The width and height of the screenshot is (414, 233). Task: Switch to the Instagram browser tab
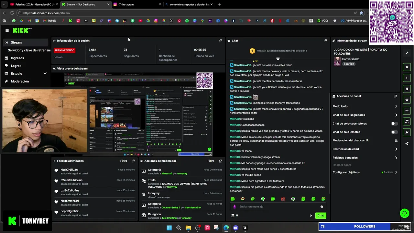(137, 5)
